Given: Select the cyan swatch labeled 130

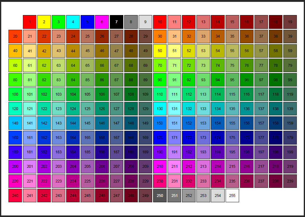Looking at the screenshot, I should 160,109.
